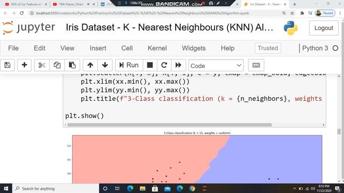
Task: Click the notebook vertical scrollbar thumb
Action: click(339, 131)
